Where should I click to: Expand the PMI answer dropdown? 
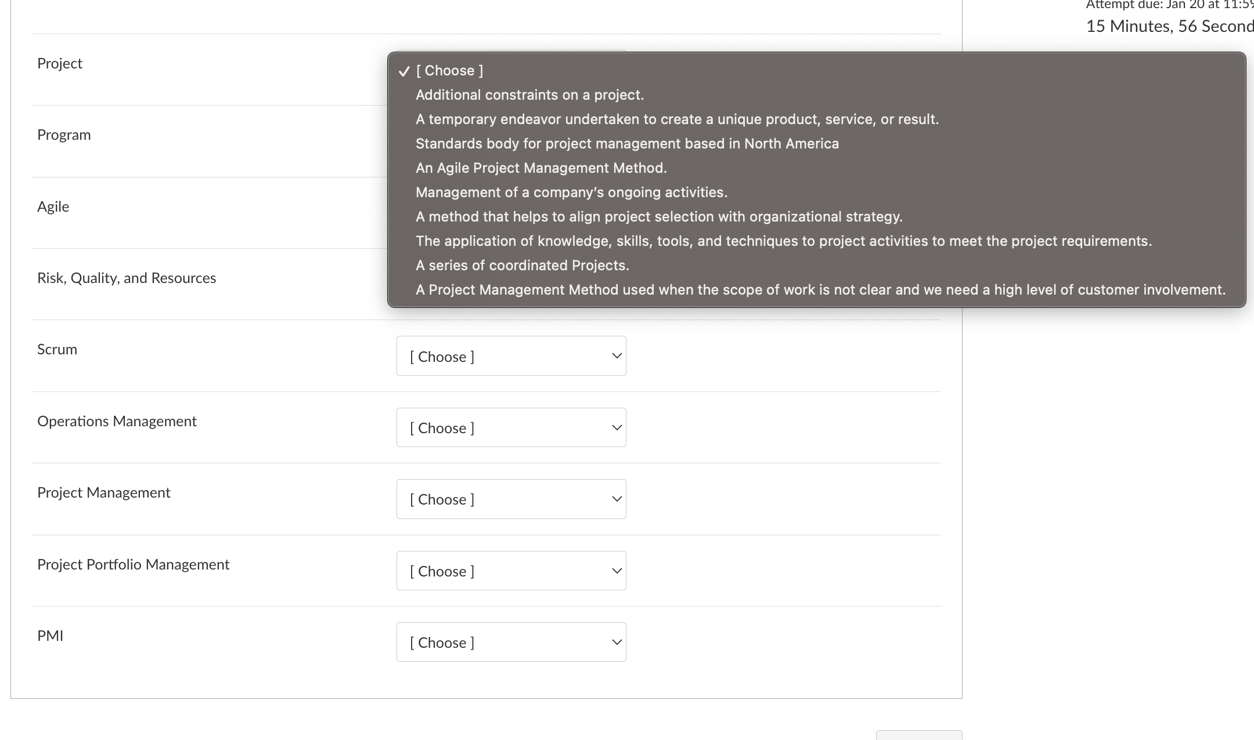click(510, 642)
